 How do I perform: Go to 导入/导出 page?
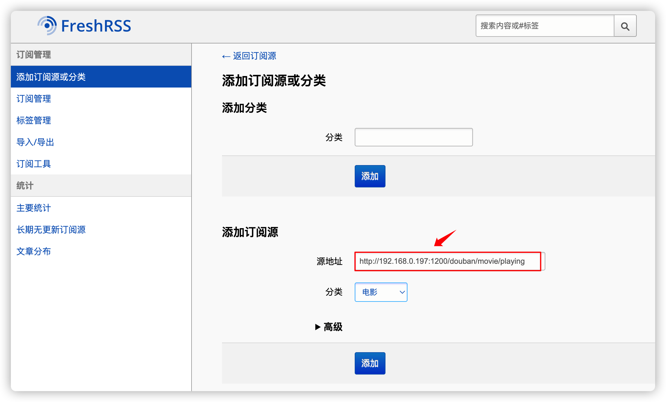tap(35, 142)
